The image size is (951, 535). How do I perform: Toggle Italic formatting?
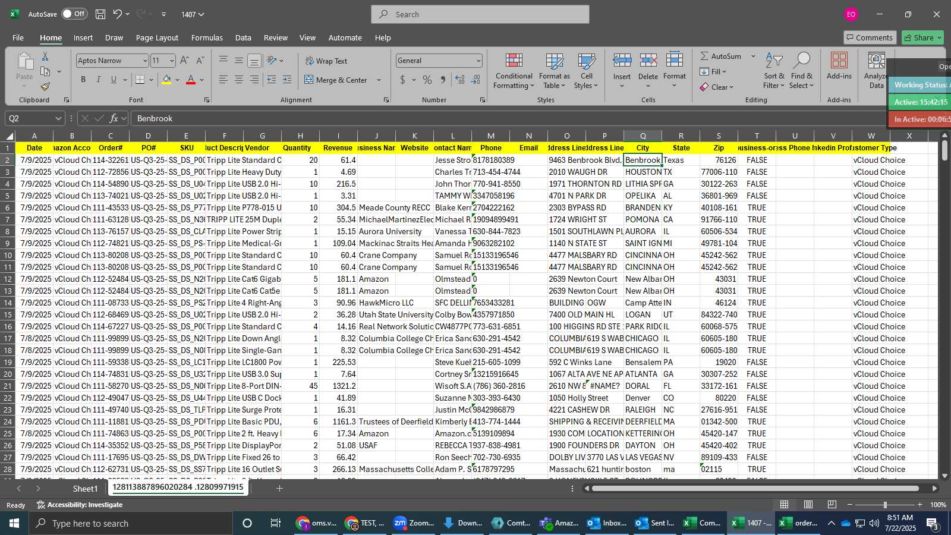click(x=98, y=80)
